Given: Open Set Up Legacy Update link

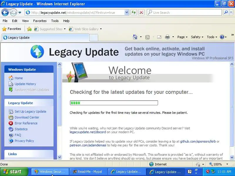Looking at the screenshot, I should click(31, 111).
